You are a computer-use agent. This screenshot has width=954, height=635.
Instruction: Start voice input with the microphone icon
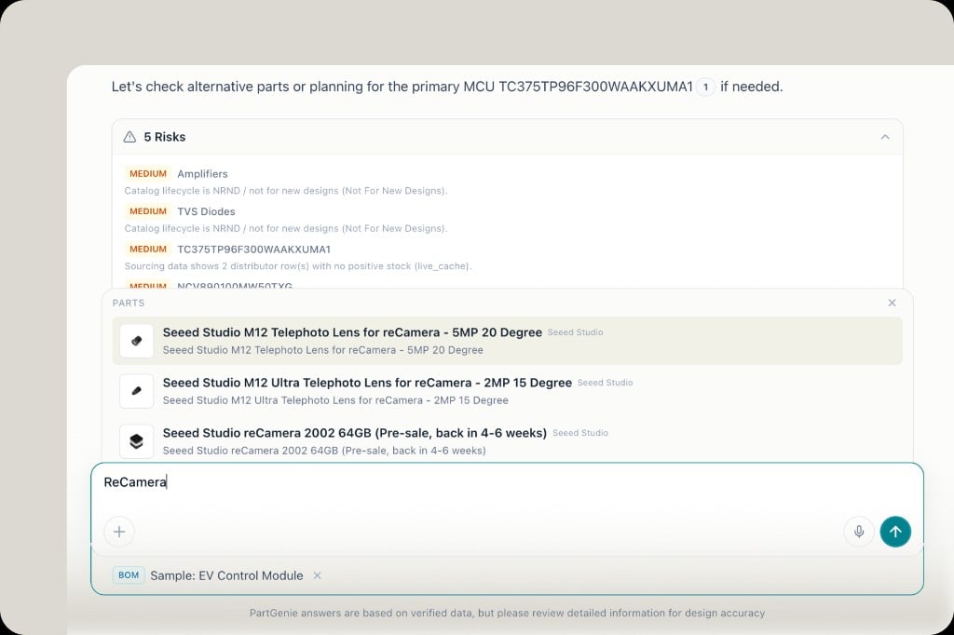click(x=859, y=532)
